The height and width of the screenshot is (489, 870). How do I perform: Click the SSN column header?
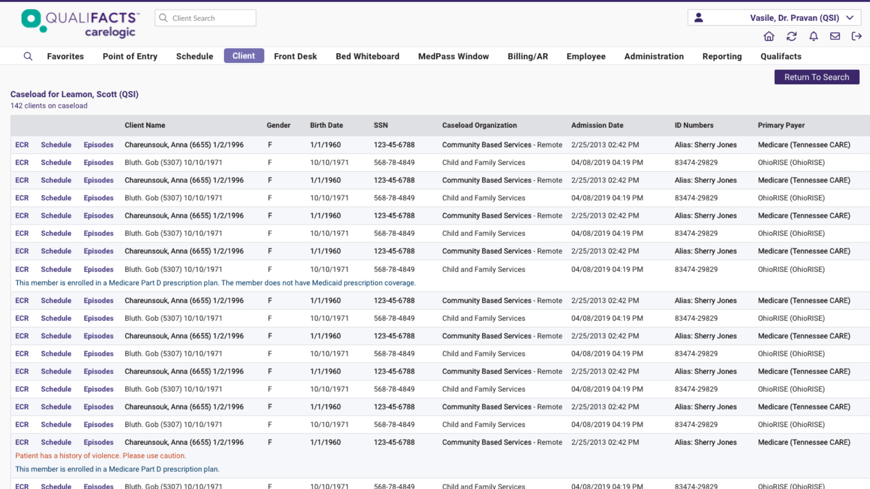coord(381,125)
